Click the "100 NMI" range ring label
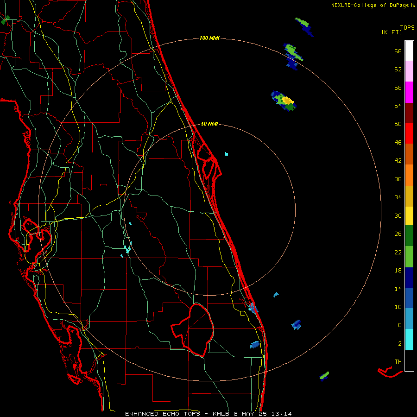 (x=209, y=38)
